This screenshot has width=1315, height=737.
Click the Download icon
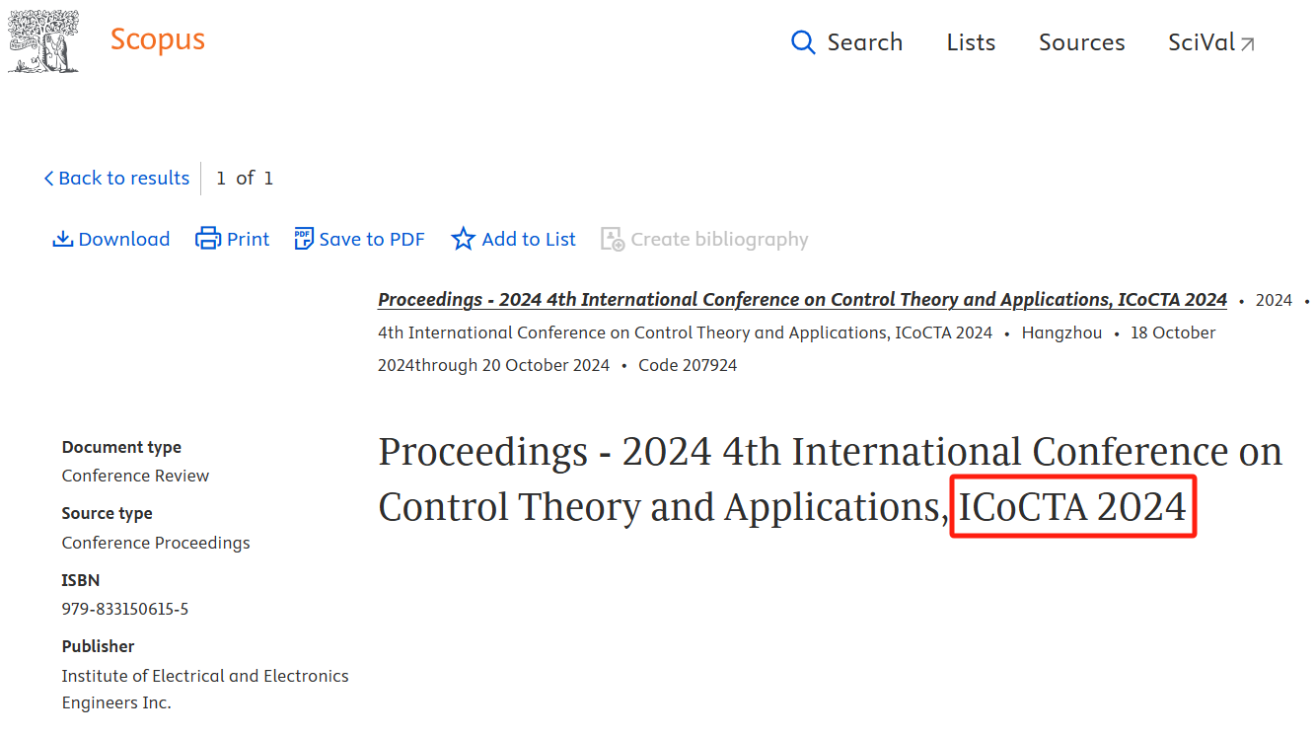tap(63, 239)
